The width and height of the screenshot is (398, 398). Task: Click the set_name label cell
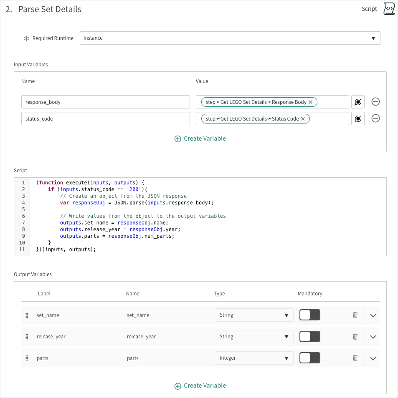(48, 315)
